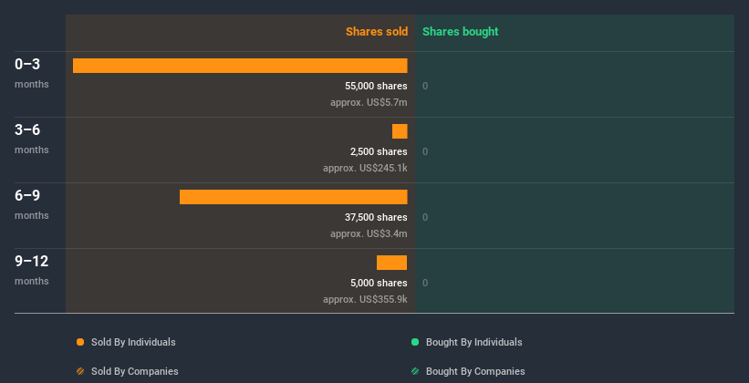Click the approx. US$3.4m amount
The image size is (749, 383).
click(x=369, y=234)
